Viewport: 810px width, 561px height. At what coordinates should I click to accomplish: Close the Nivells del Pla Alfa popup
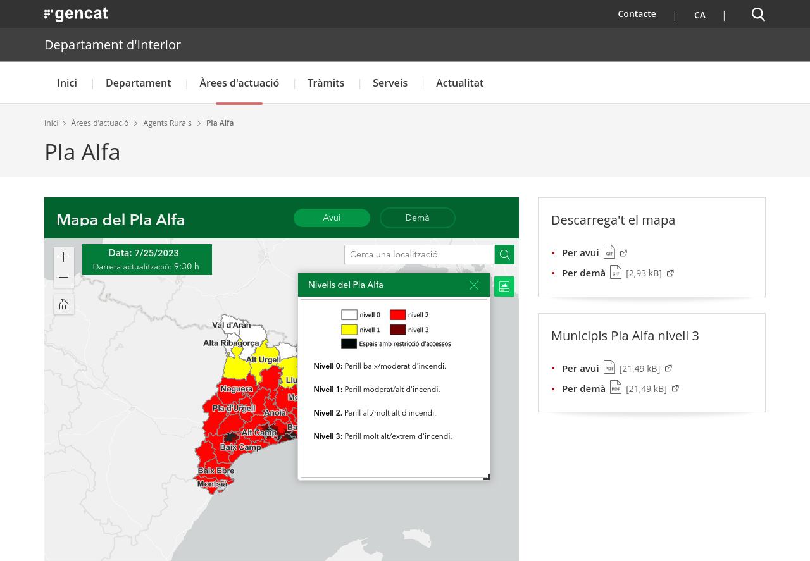[x=474, y=285]
